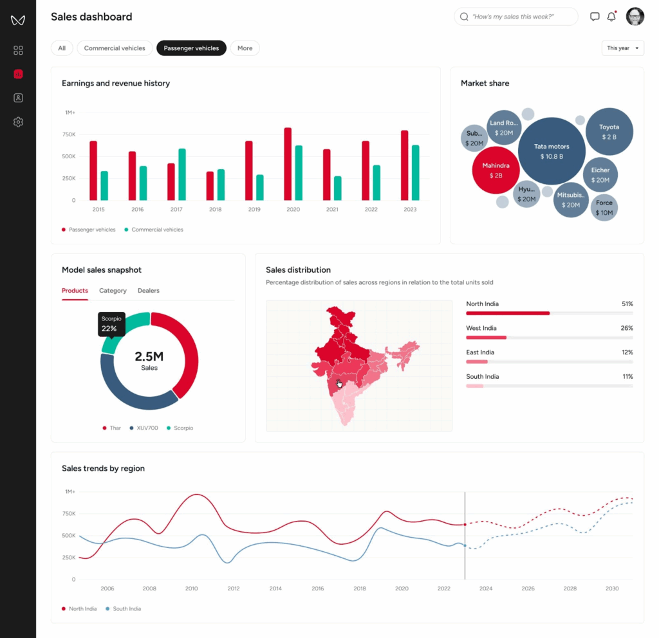Toggle South India legend in trends chart
The image size is (659, 638).
[124, 608]
